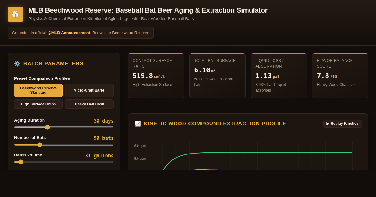This screenshot has height=197, width=376.
Task: Click the '5.0 ppm' axis label
Action: 140,159
